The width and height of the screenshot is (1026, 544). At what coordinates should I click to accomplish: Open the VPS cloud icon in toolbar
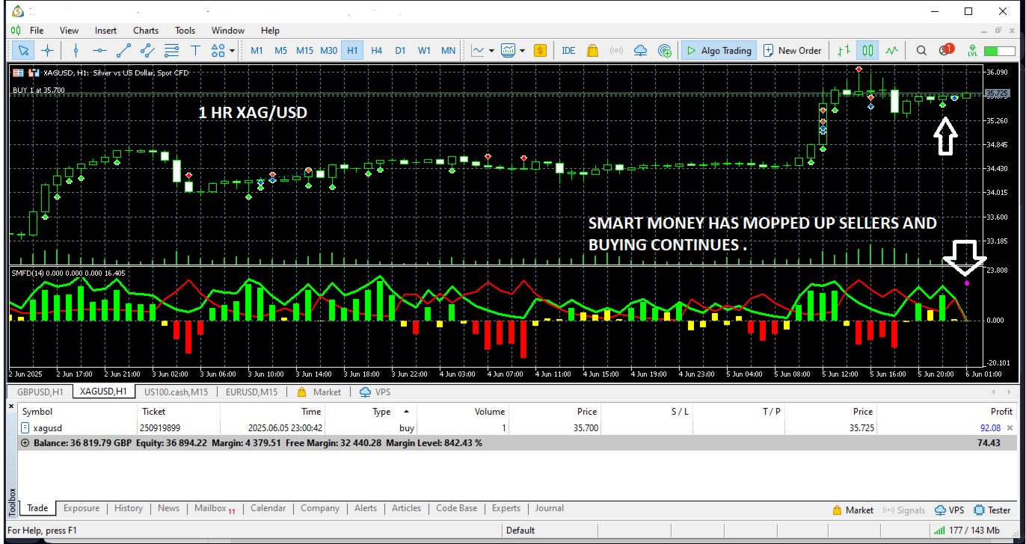pos(640,51)
